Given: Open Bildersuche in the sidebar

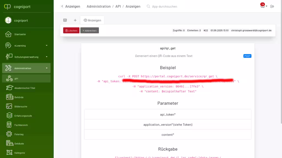Looking at the screenshot, I should (x=21, y=106).
